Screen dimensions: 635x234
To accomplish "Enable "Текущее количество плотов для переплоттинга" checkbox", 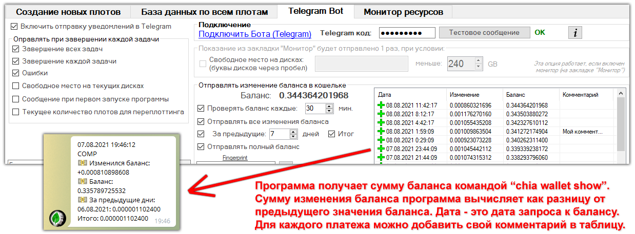I will (16, 112).
